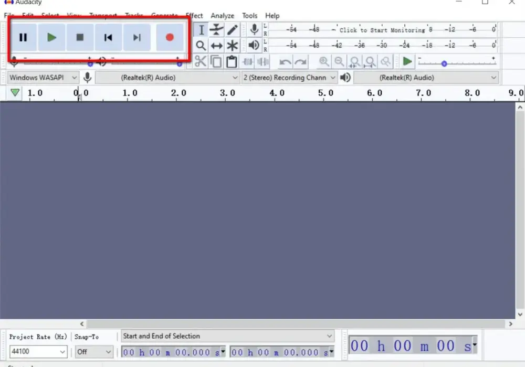The width and height of the screenshot is (525, 367).
Task: Click the Fit Selection to Width icon
Action: coord(354,61)
